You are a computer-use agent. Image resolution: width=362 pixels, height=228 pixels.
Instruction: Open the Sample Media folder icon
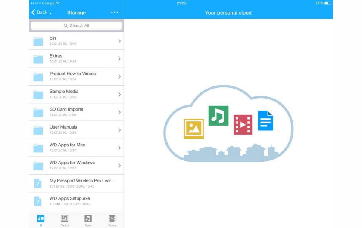[x=38, y=95]
